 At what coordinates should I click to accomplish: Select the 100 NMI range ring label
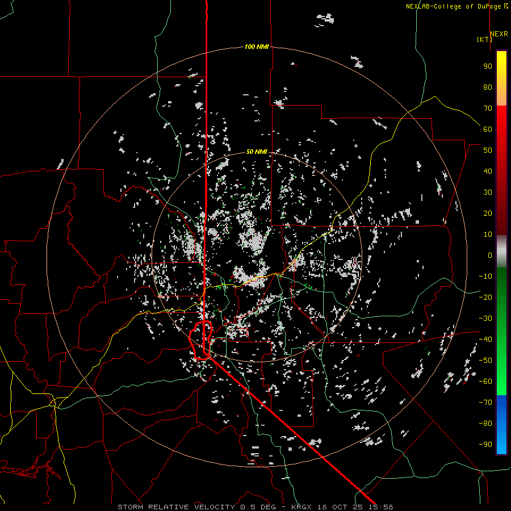click(x=257, y=47)
